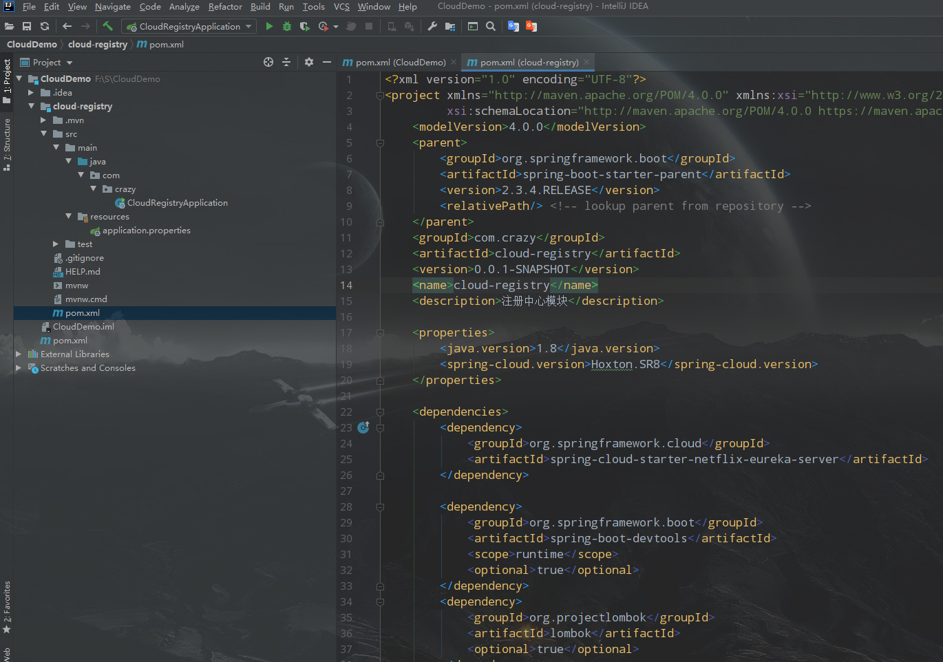Click the Run Anything toolbar icon
This screenshot has height=662, width=943.
473,26
